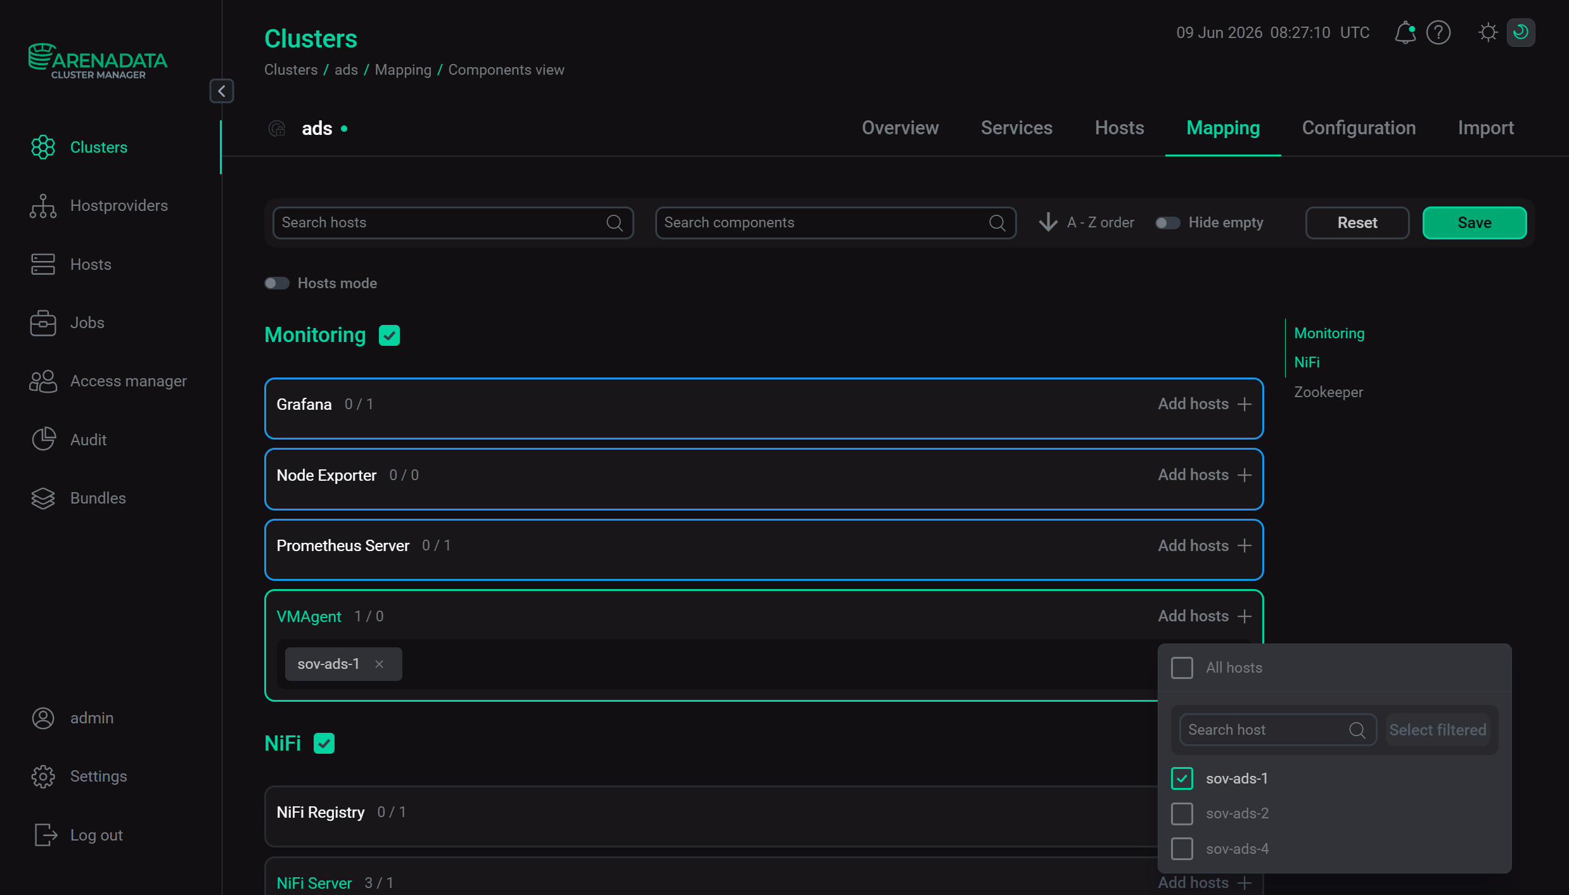
Task: Switch to the Configuration tab
Action: pyautogui.click(x=1359, y=128)
